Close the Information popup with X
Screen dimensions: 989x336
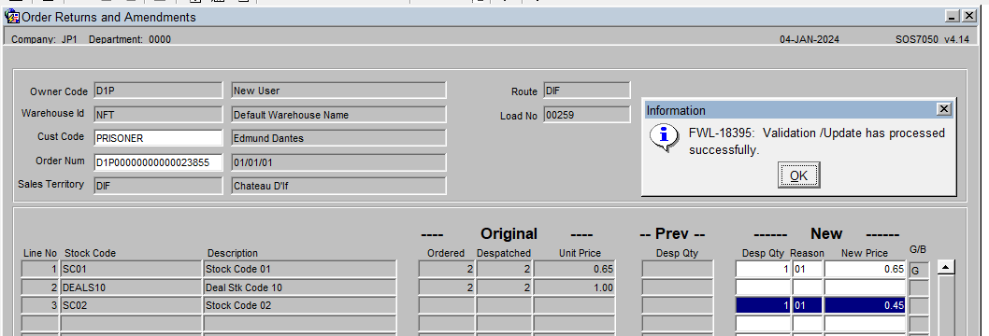(943, 109)
